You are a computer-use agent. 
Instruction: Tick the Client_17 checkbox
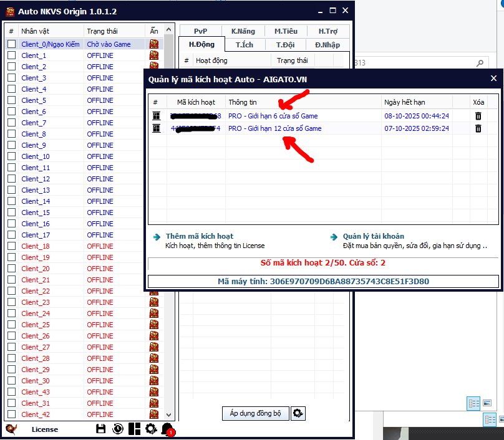point(12,235)
